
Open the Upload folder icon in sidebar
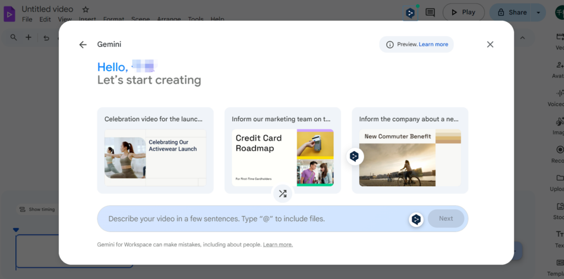(560, 178)
